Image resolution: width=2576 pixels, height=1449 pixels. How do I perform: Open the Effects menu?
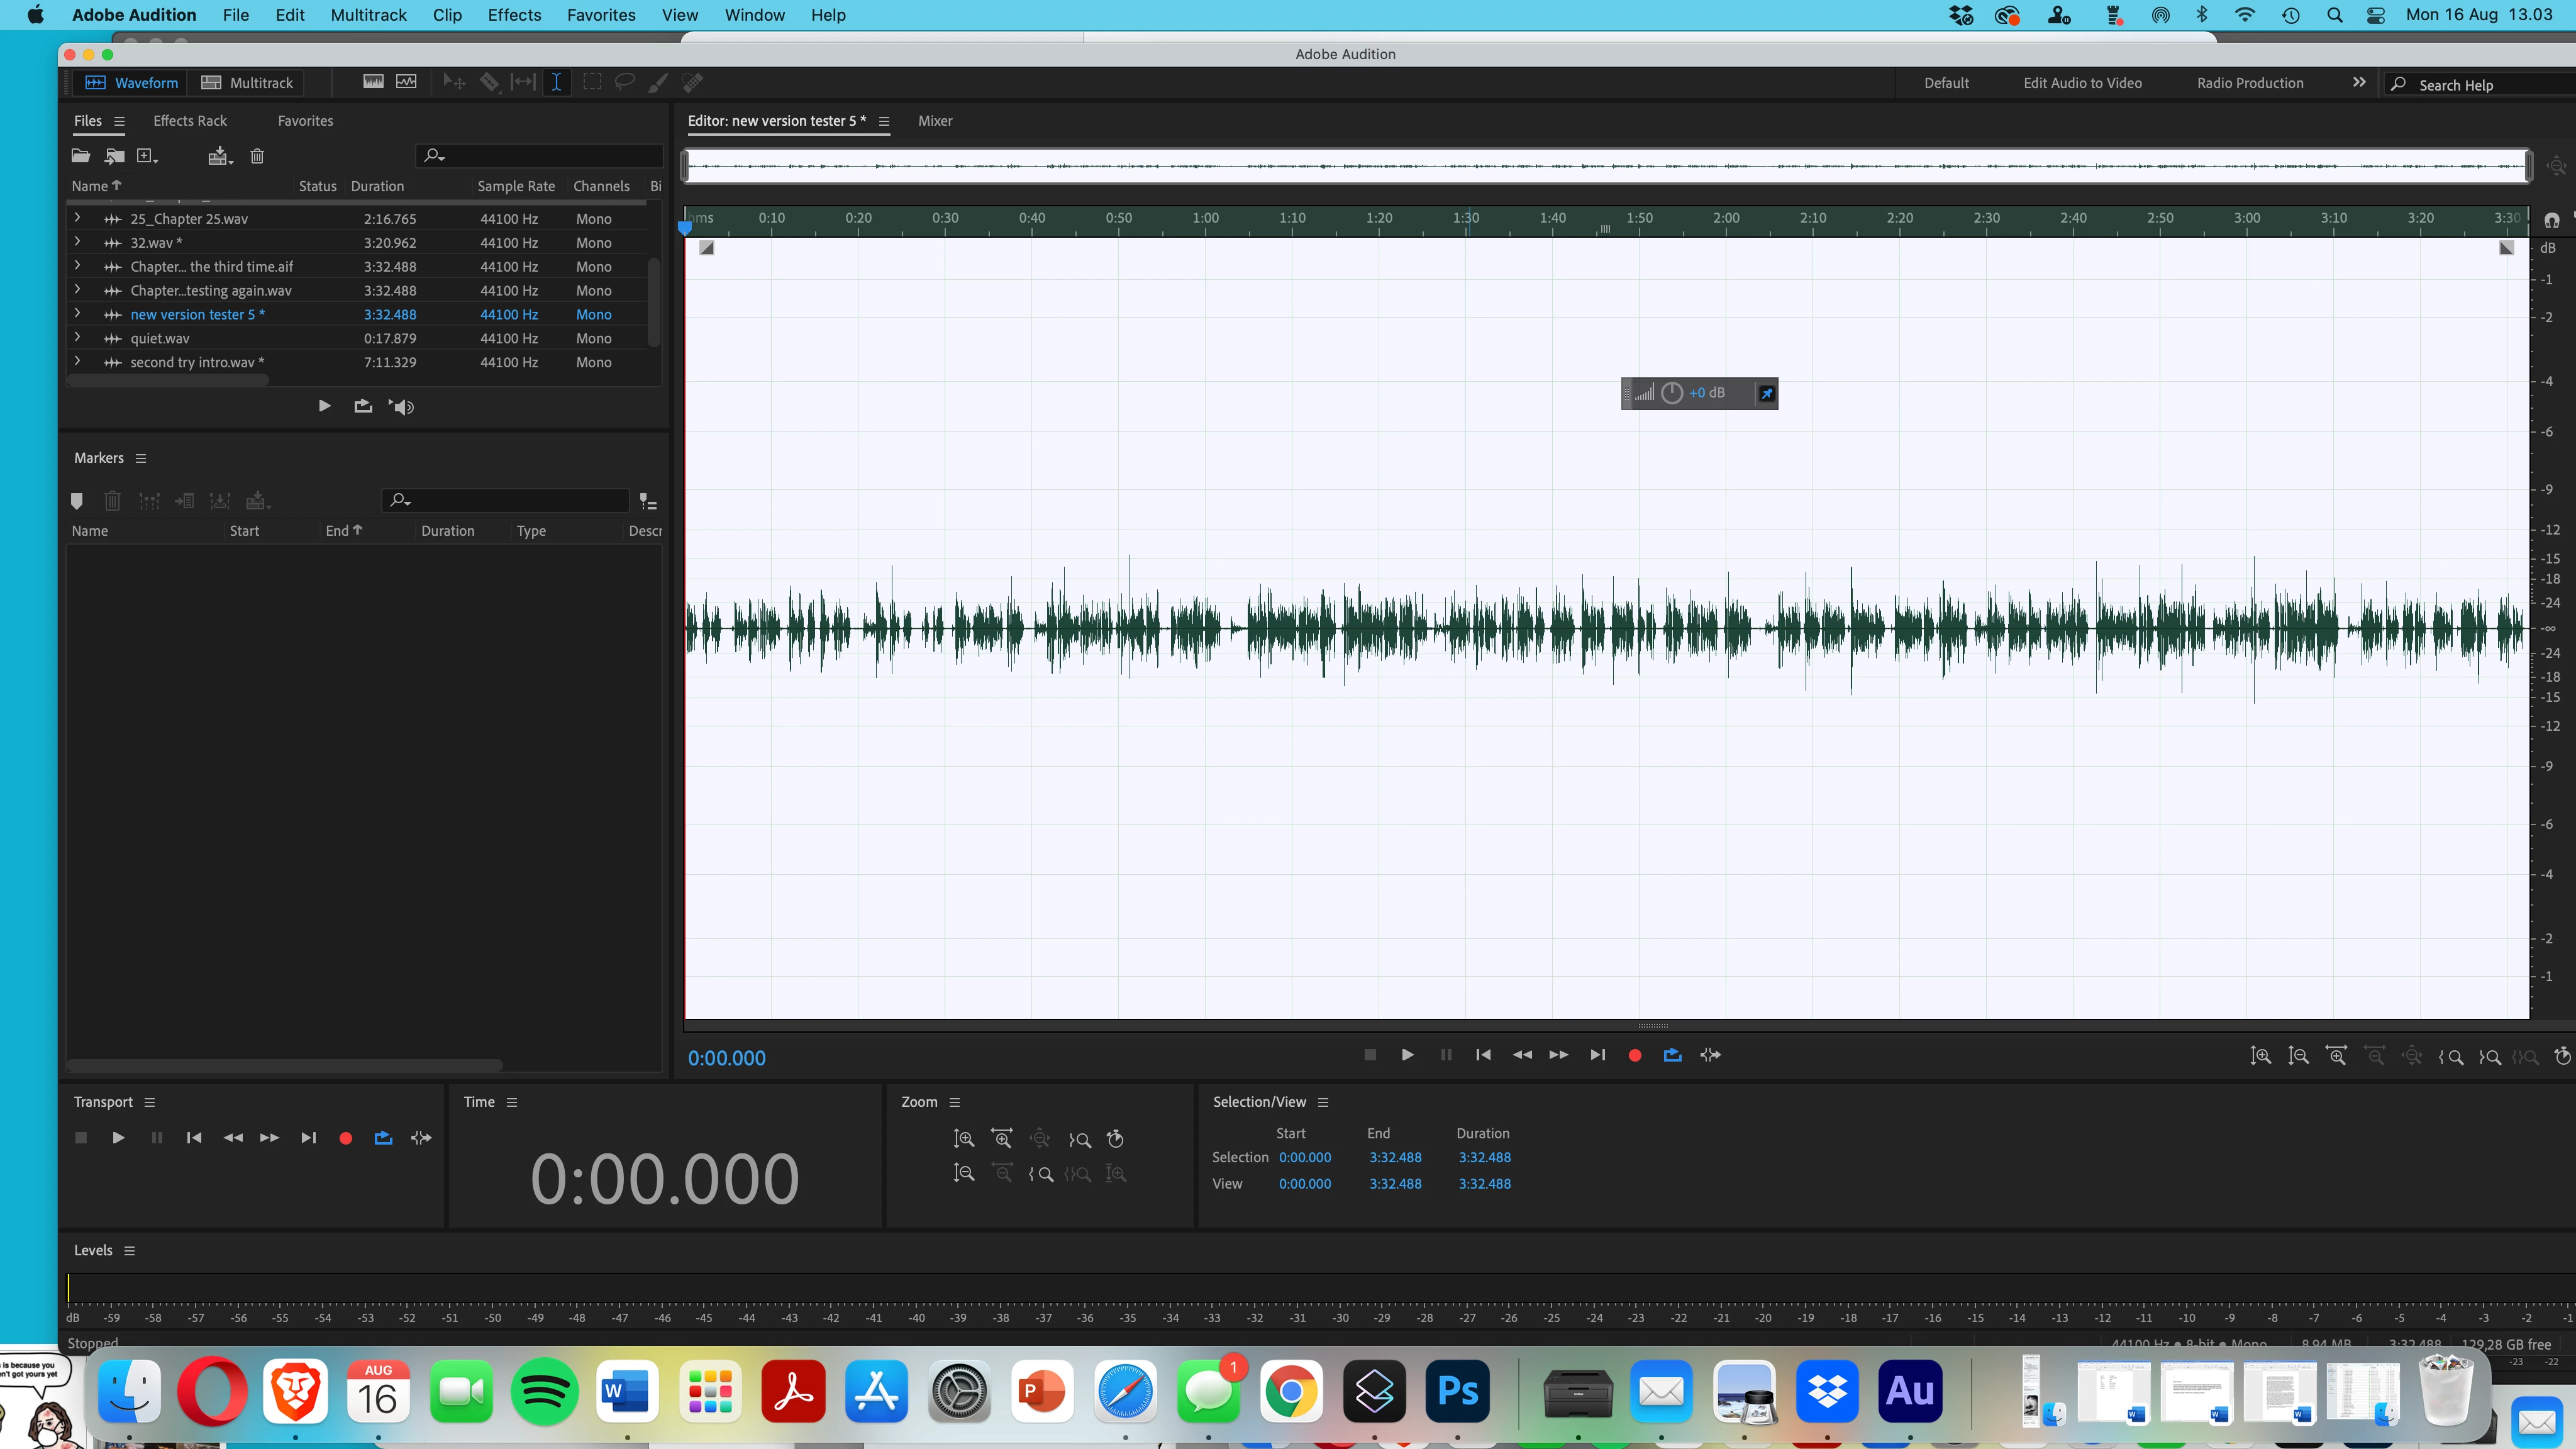tap(514, 15)
